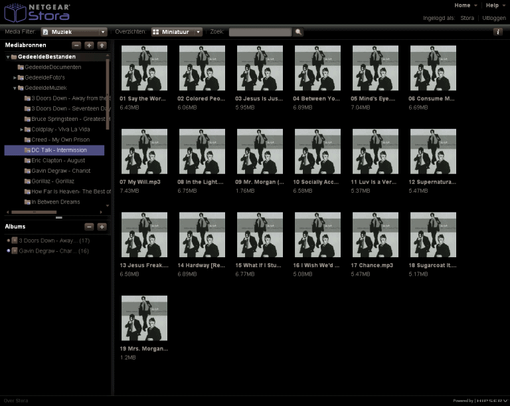The image size is (510, 406).
Task: Select the 11 Luv Is a Ver... thumbnail
Action: 375,152
